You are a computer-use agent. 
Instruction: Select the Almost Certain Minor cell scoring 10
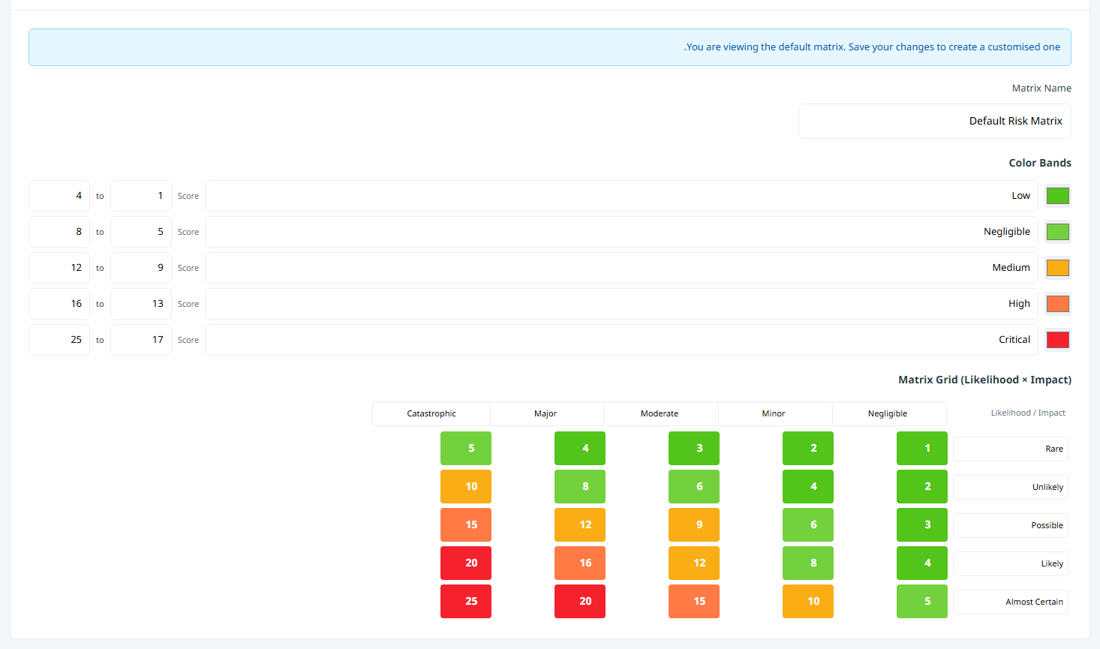pos(808,602)
